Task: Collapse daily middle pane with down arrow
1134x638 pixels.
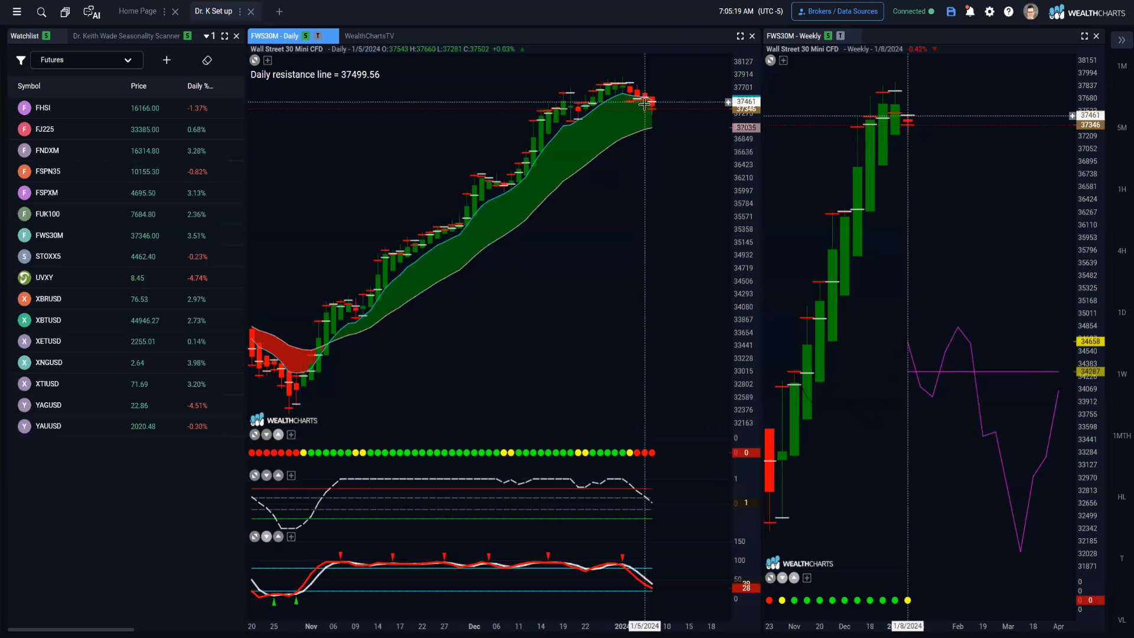Action: coord(266,476)
